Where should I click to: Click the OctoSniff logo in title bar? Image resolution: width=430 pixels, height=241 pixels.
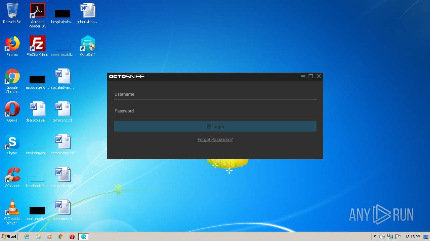tap(127, 77)
